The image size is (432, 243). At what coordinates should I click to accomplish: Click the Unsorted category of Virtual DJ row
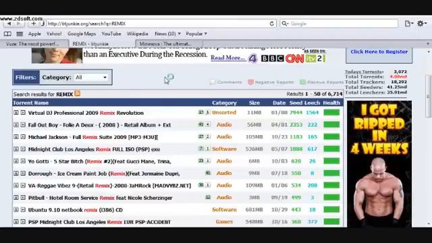pos(224,113)
